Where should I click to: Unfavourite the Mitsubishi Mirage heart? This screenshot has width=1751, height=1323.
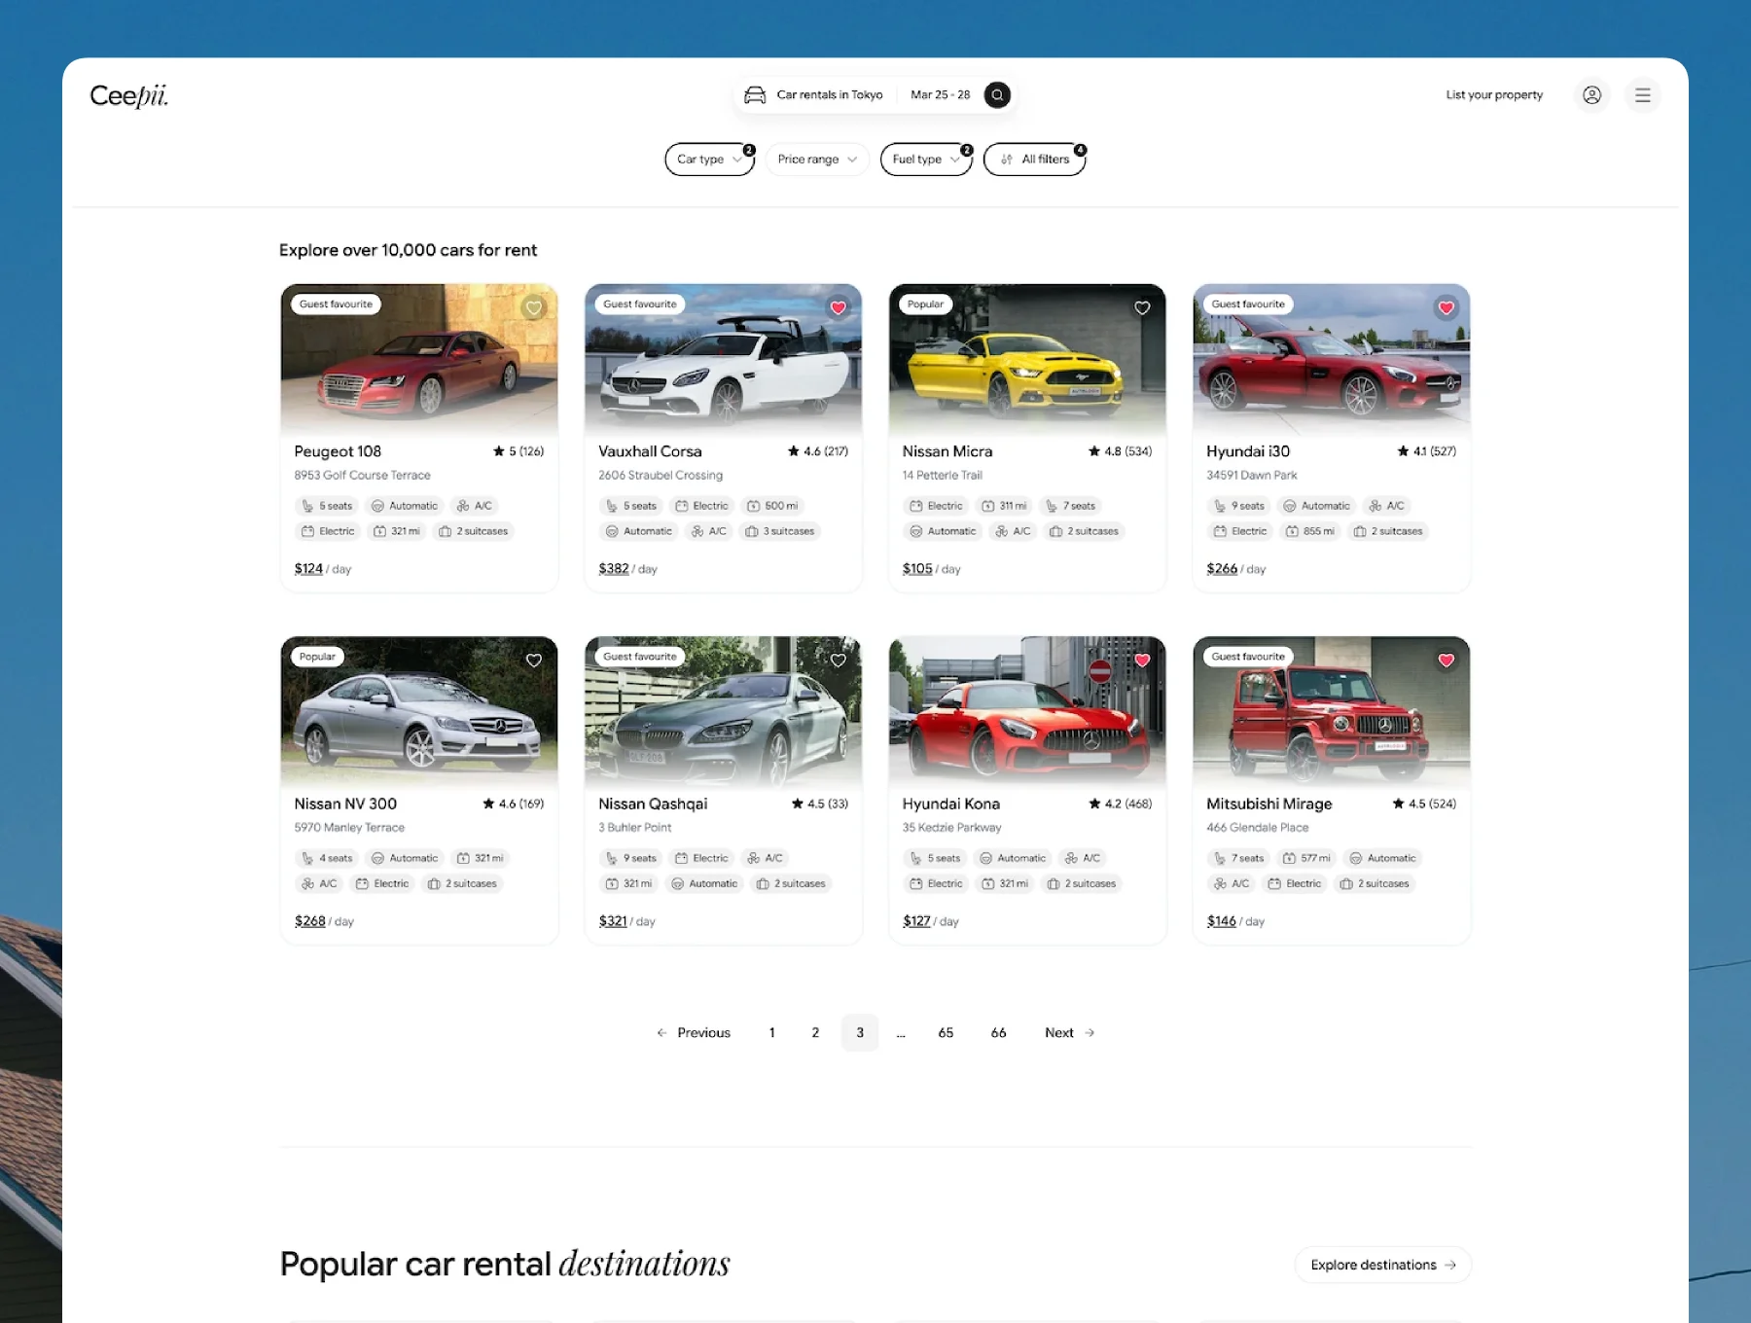point(1447,661)
